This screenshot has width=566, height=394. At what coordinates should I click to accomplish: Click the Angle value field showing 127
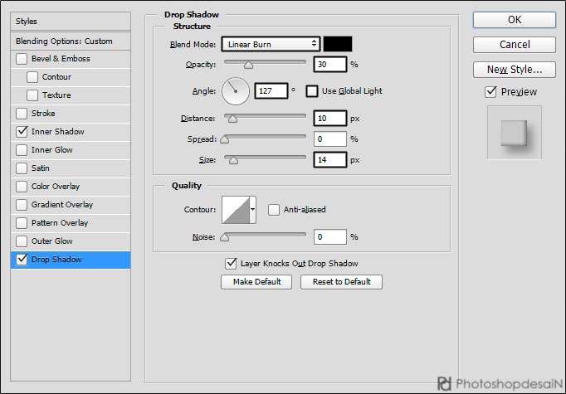[x=271, y=91]
